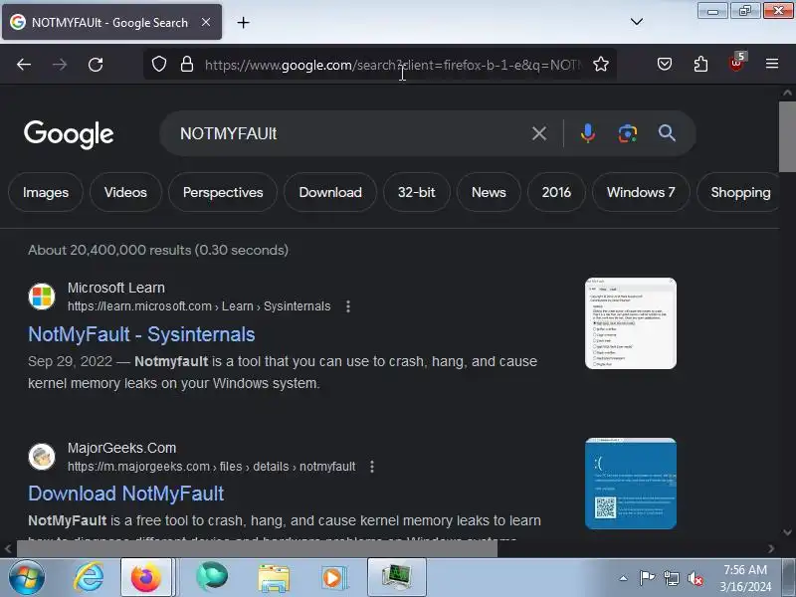This screenshot has height=597, width=796.
Task: Click the scroll-right arrow at page bottom
Action: 771,549
